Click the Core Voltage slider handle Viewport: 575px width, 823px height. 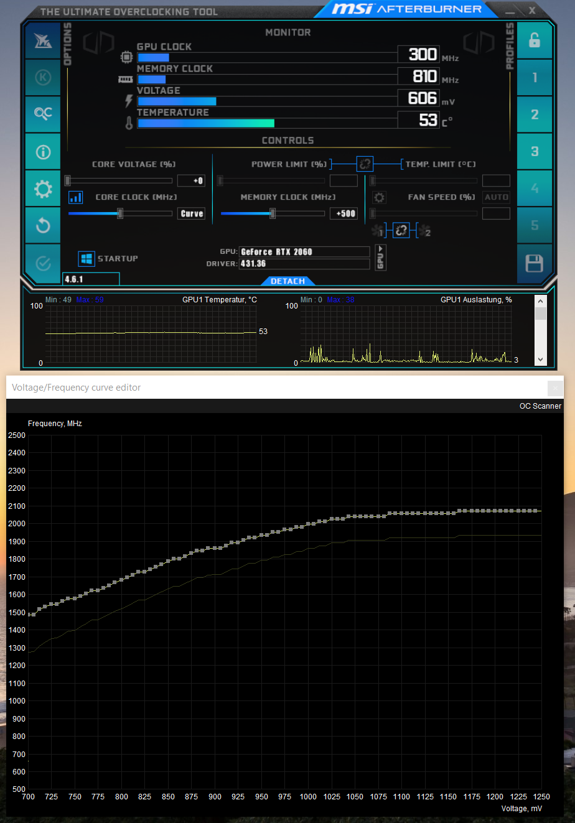coord(68,181)
